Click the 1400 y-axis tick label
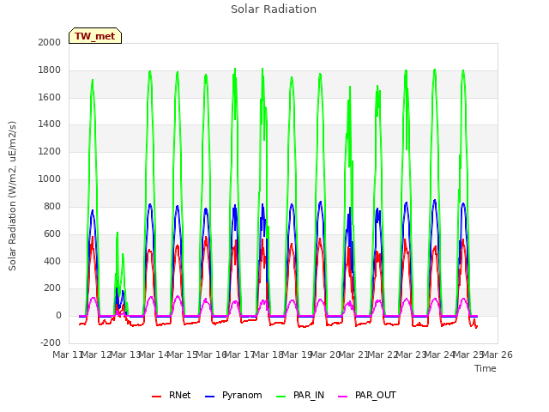549x412 pixels. click(50, 124)
